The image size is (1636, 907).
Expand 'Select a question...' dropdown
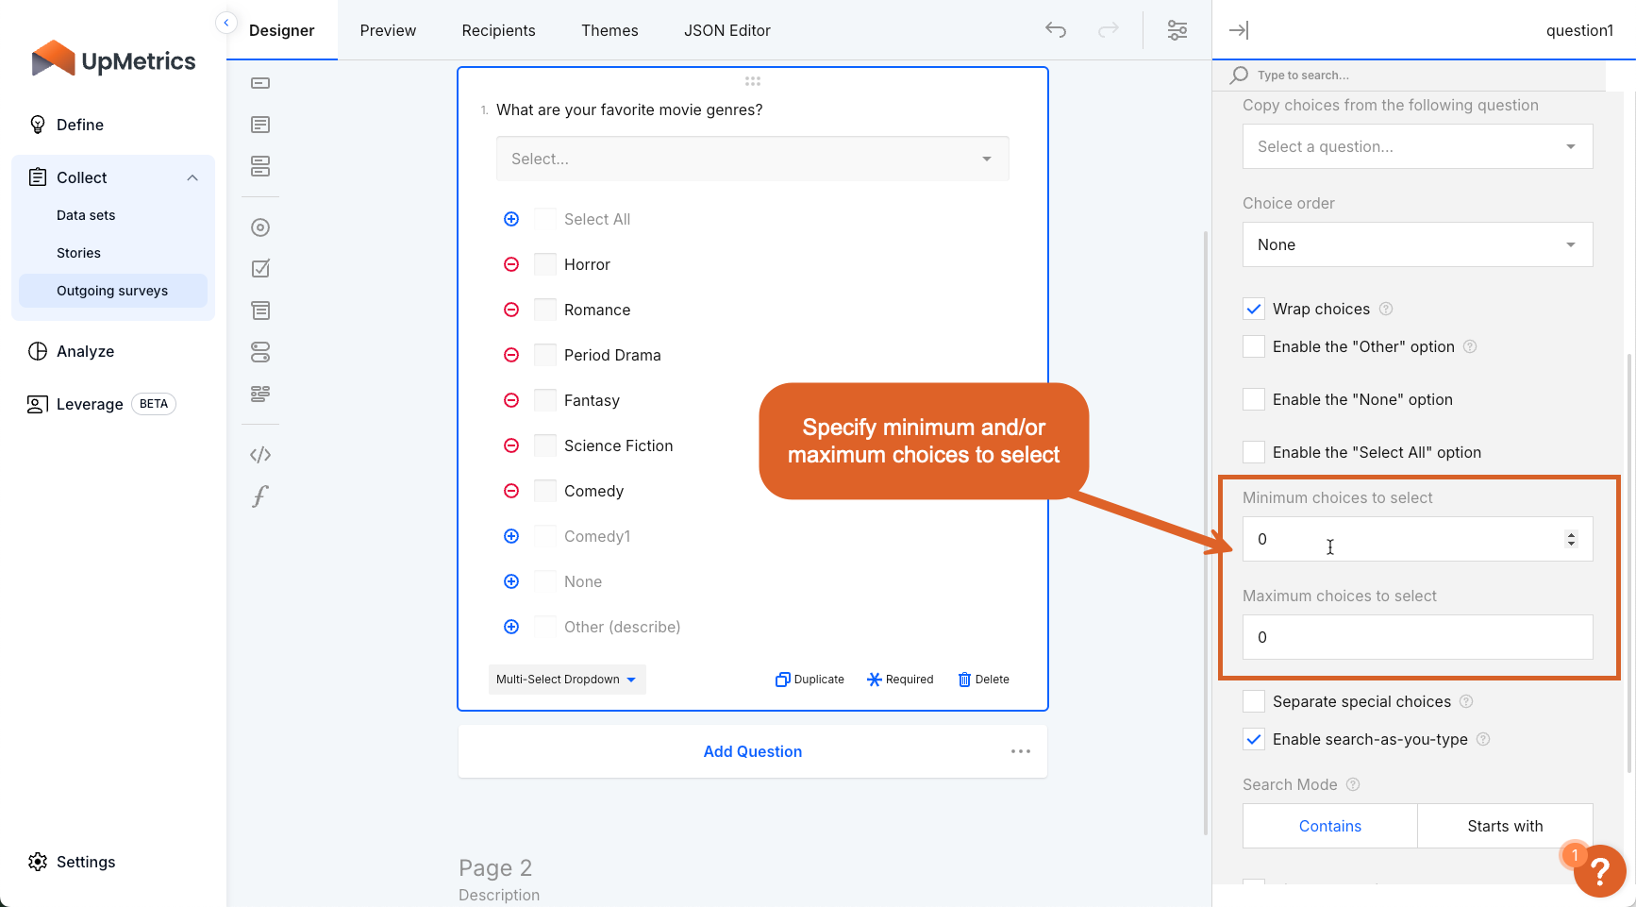1417,146
